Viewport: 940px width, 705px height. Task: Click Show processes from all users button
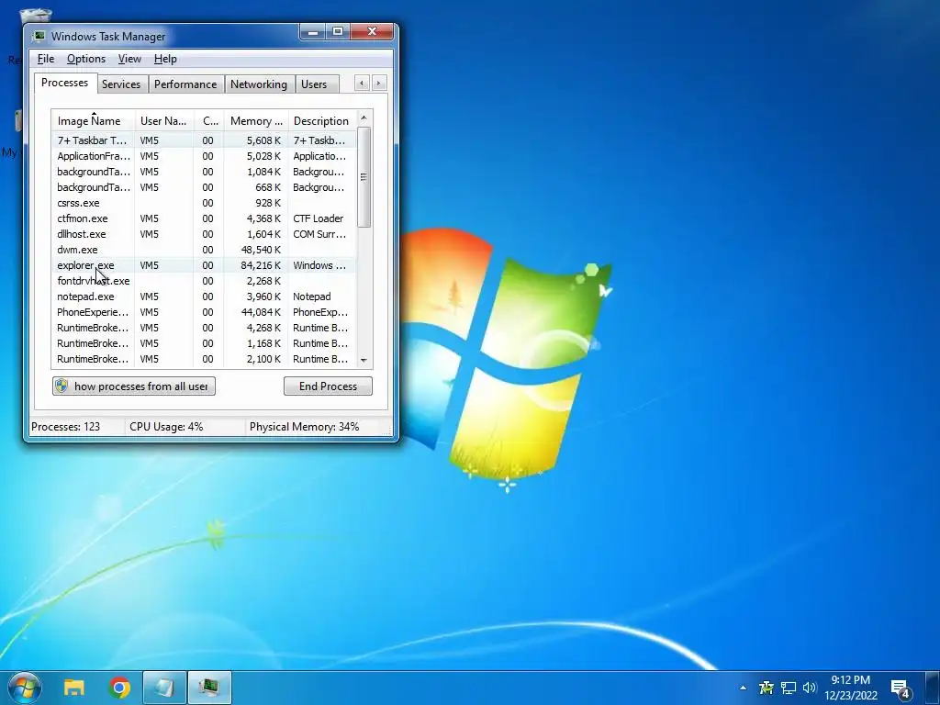134,386
